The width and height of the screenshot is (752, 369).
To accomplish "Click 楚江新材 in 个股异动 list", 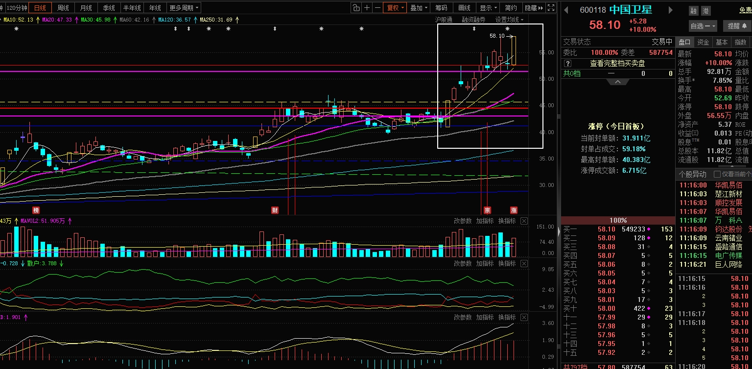I will 728,194.
